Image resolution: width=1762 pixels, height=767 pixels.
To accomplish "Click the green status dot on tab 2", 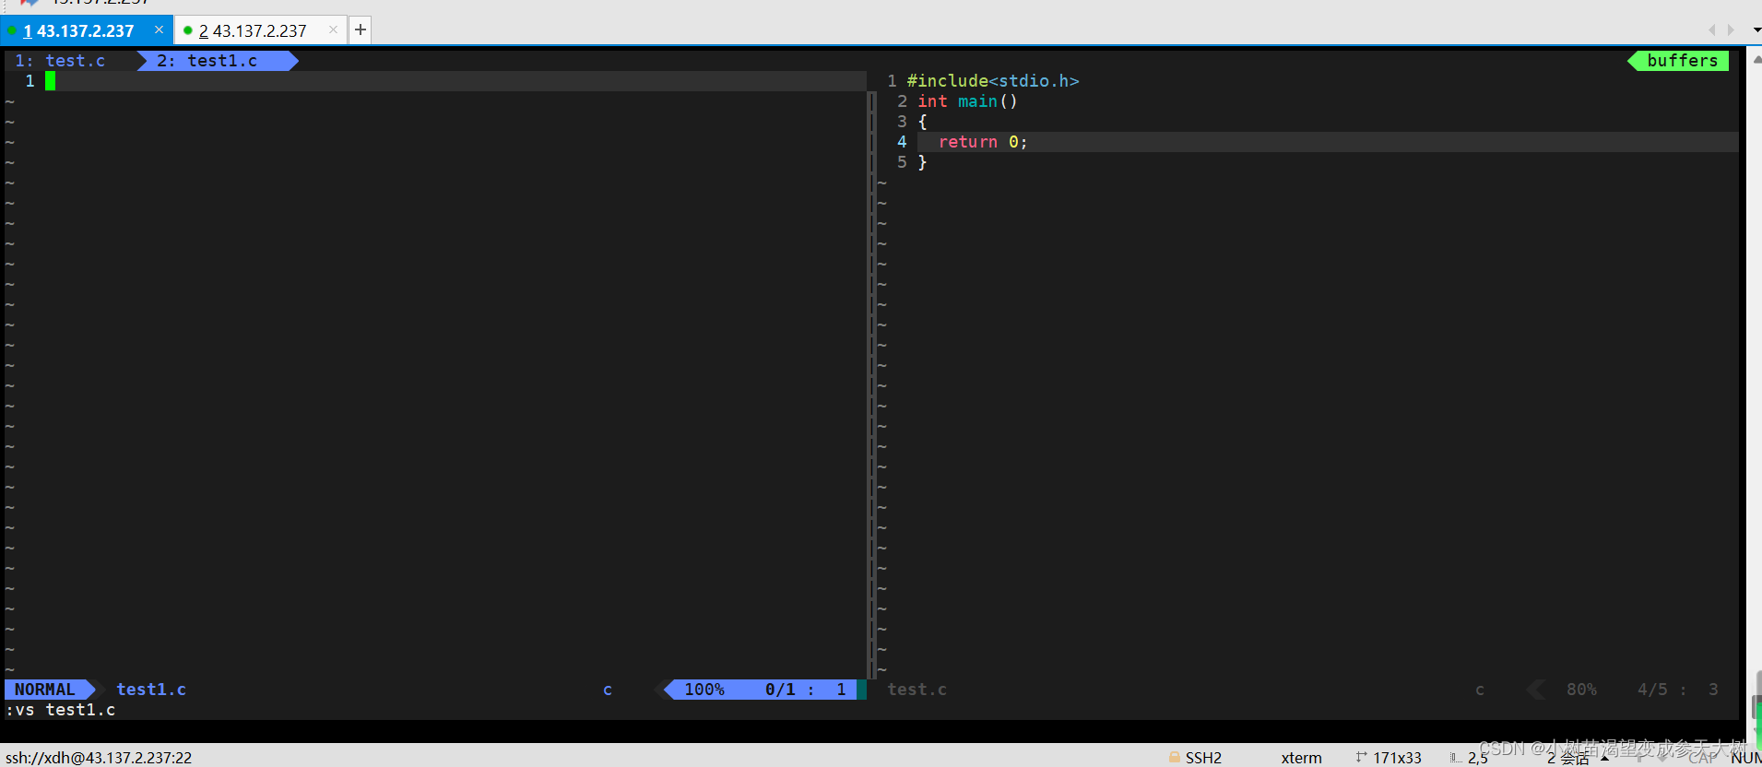I will [x=188, y=30].
